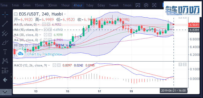
Task: Open the Chart by TradingView link
Action: pyautogui.click(x=45, y=54)
